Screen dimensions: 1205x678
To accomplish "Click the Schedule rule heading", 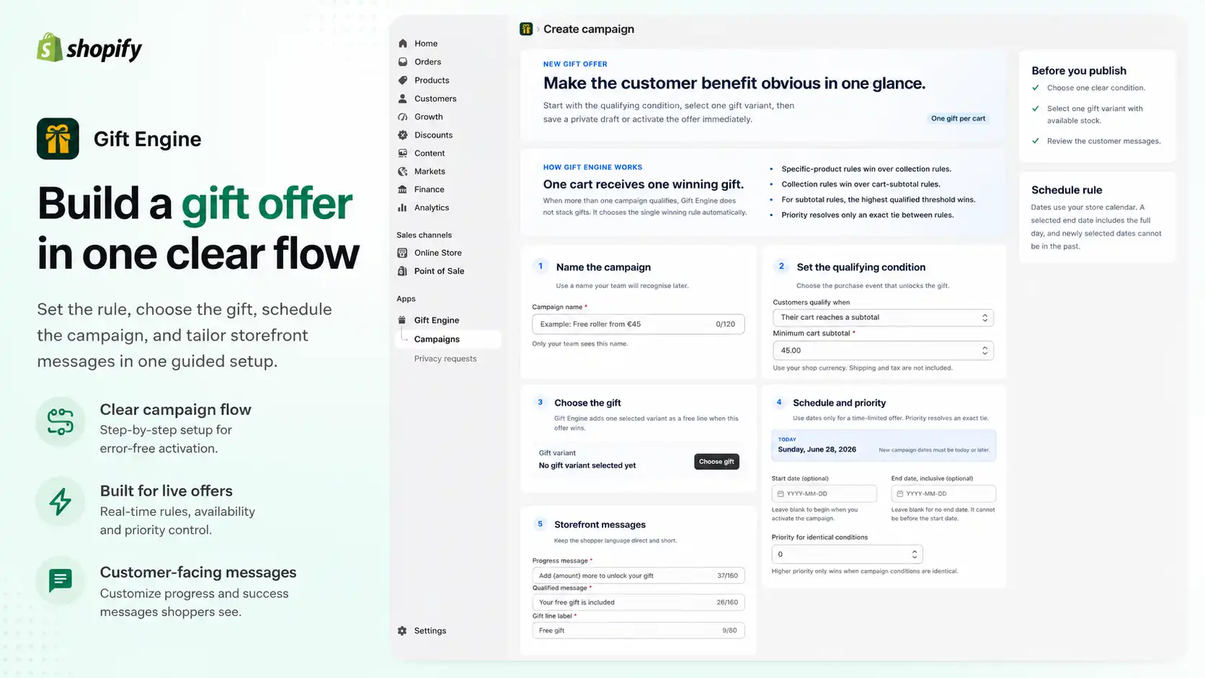I will [1067, 190].
